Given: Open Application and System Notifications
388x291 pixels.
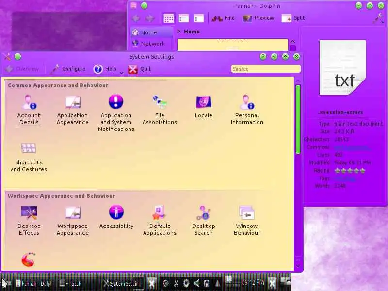Looking at the screenshot, I should click(116, 113).
